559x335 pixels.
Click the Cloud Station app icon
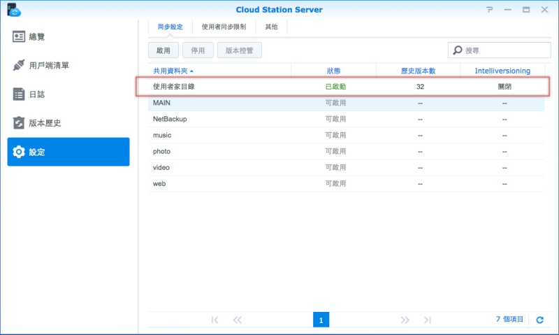(x=11, y=9)
